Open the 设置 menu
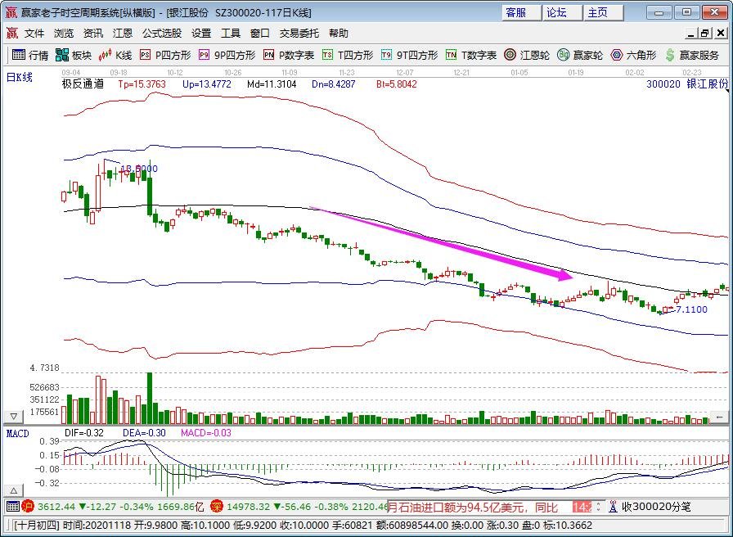Screen dimensions: 733x537 coord(201,34)
